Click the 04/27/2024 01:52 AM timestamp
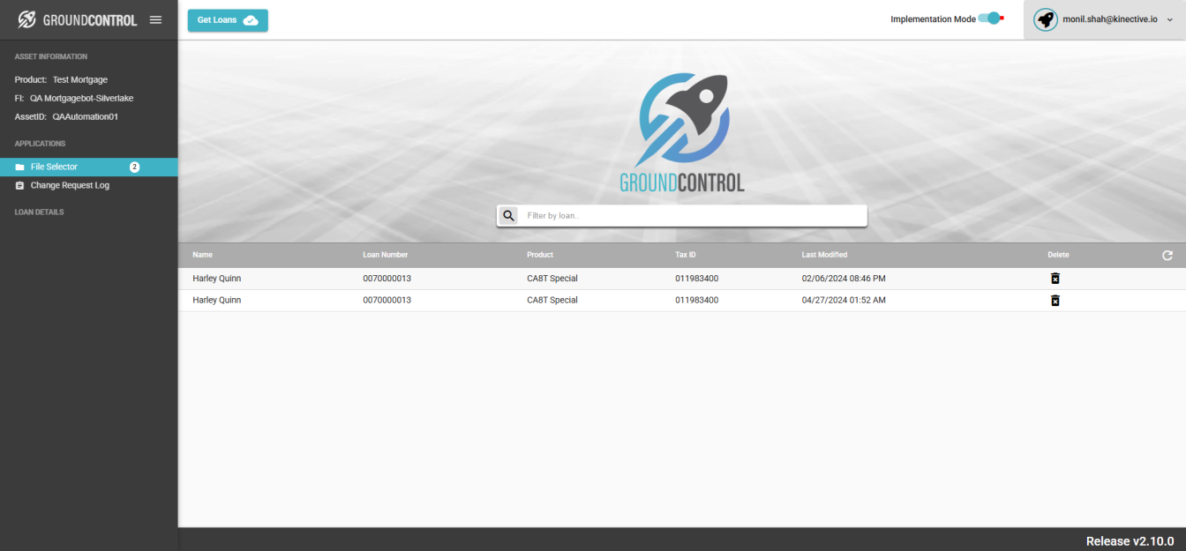 coord(844,301)
